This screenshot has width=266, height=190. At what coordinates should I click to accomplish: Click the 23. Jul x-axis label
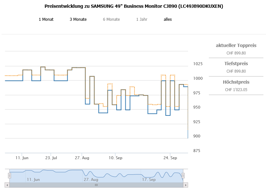(x=51, y=158)
